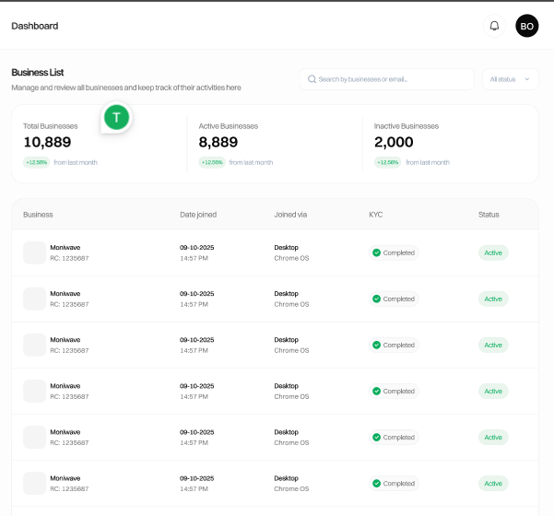Click the Status column header
The width and height of the screenshot is (554, 516).
(489, 215)
